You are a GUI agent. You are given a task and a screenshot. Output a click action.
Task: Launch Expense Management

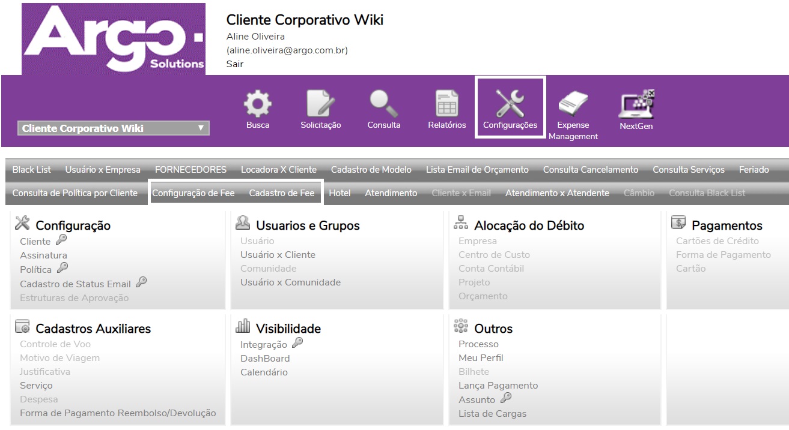(573, 108)
